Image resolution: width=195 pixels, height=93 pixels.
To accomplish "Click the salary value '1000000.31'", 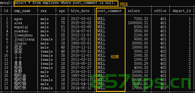I will tap(138, 23).
